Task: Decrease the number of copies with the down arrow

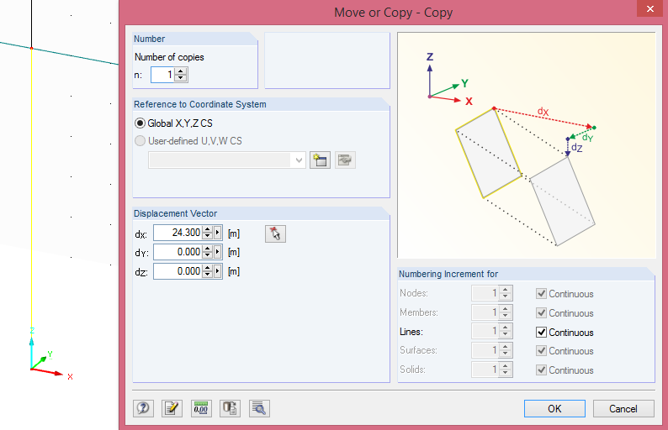Action: (x=181, y=78)
